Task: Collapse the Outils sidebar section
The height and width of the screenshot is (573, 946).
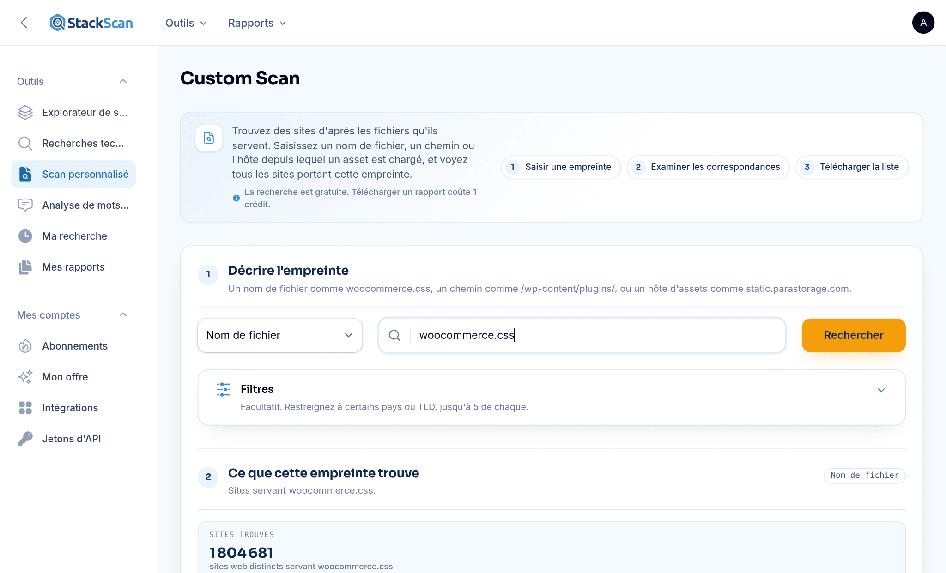Action: [123, 81]
